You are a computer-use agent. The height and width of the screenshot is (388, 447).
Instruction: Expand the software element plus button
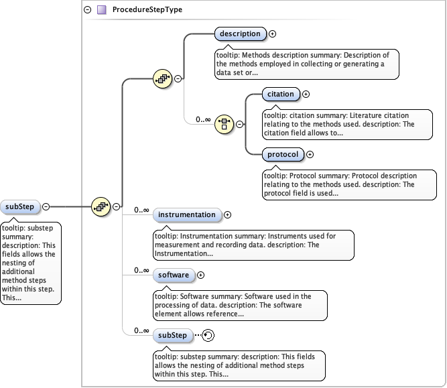pyautogui.click(x=201, y=275)
